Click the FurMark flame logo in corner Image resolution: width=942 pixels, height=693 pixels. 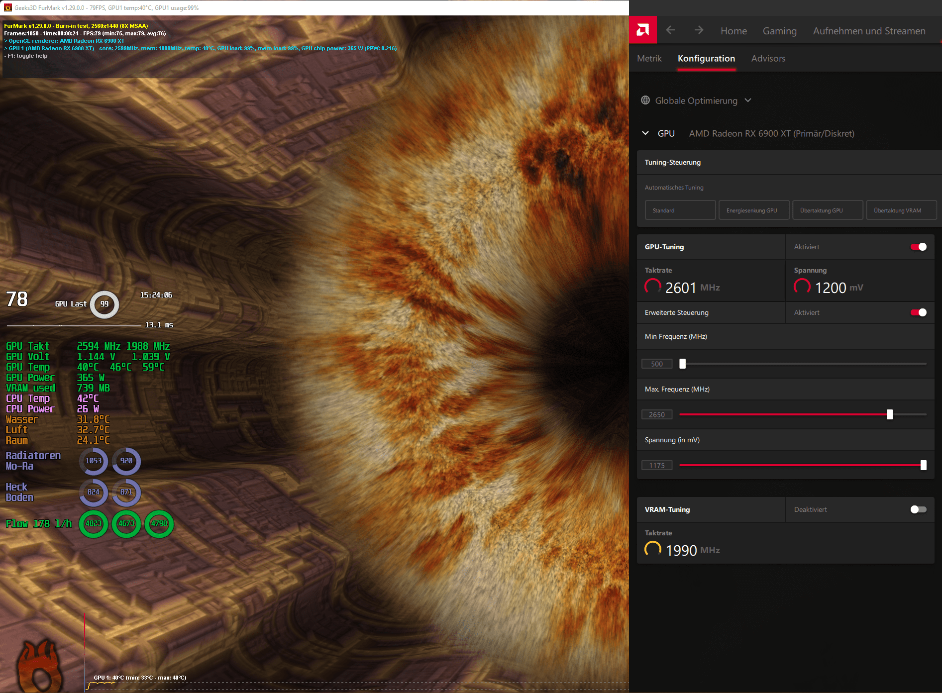point(40,666)
